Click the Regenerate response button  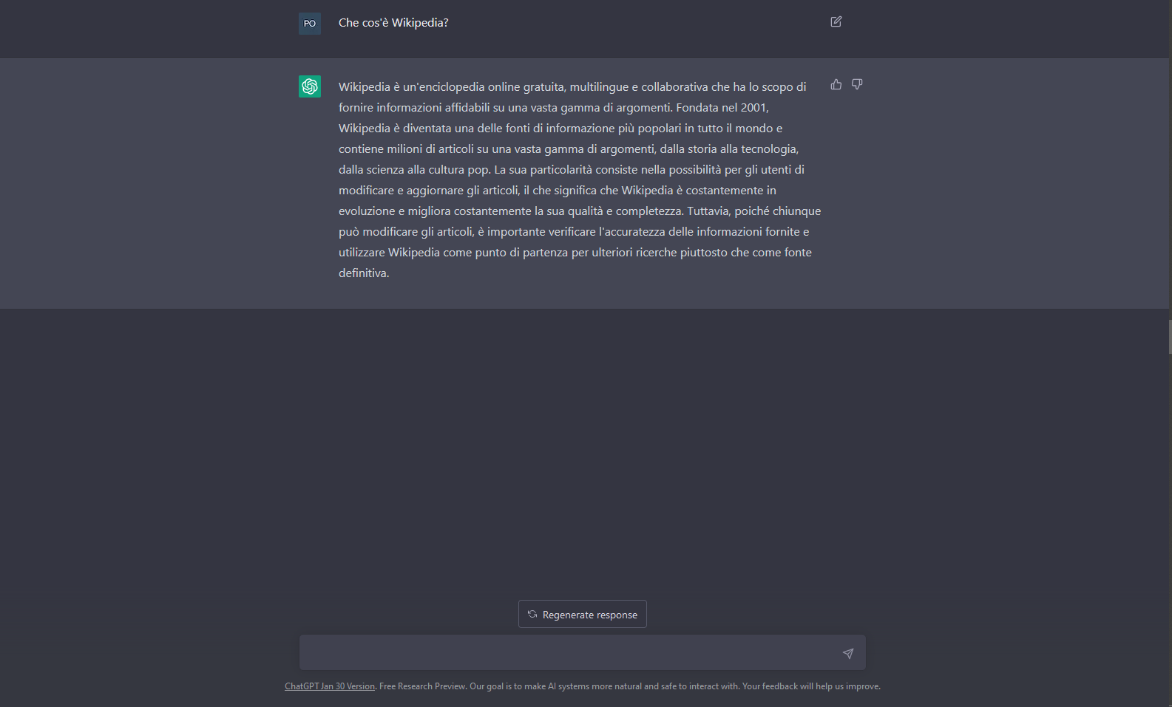pyautogui.click(x=582, y=614)
